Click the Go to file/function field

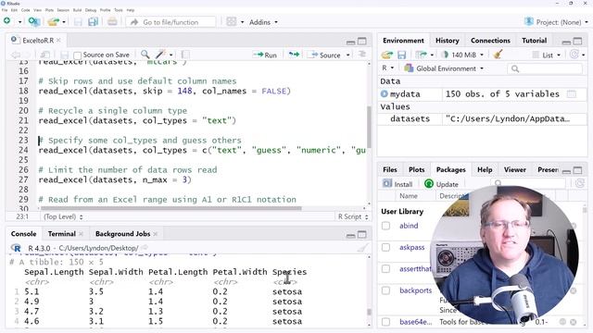click(171, 22)
